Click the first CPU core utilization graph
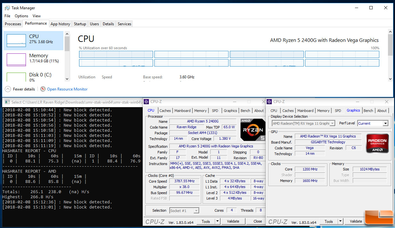Screen dimensions: 395x228 (x=117, y=54)
